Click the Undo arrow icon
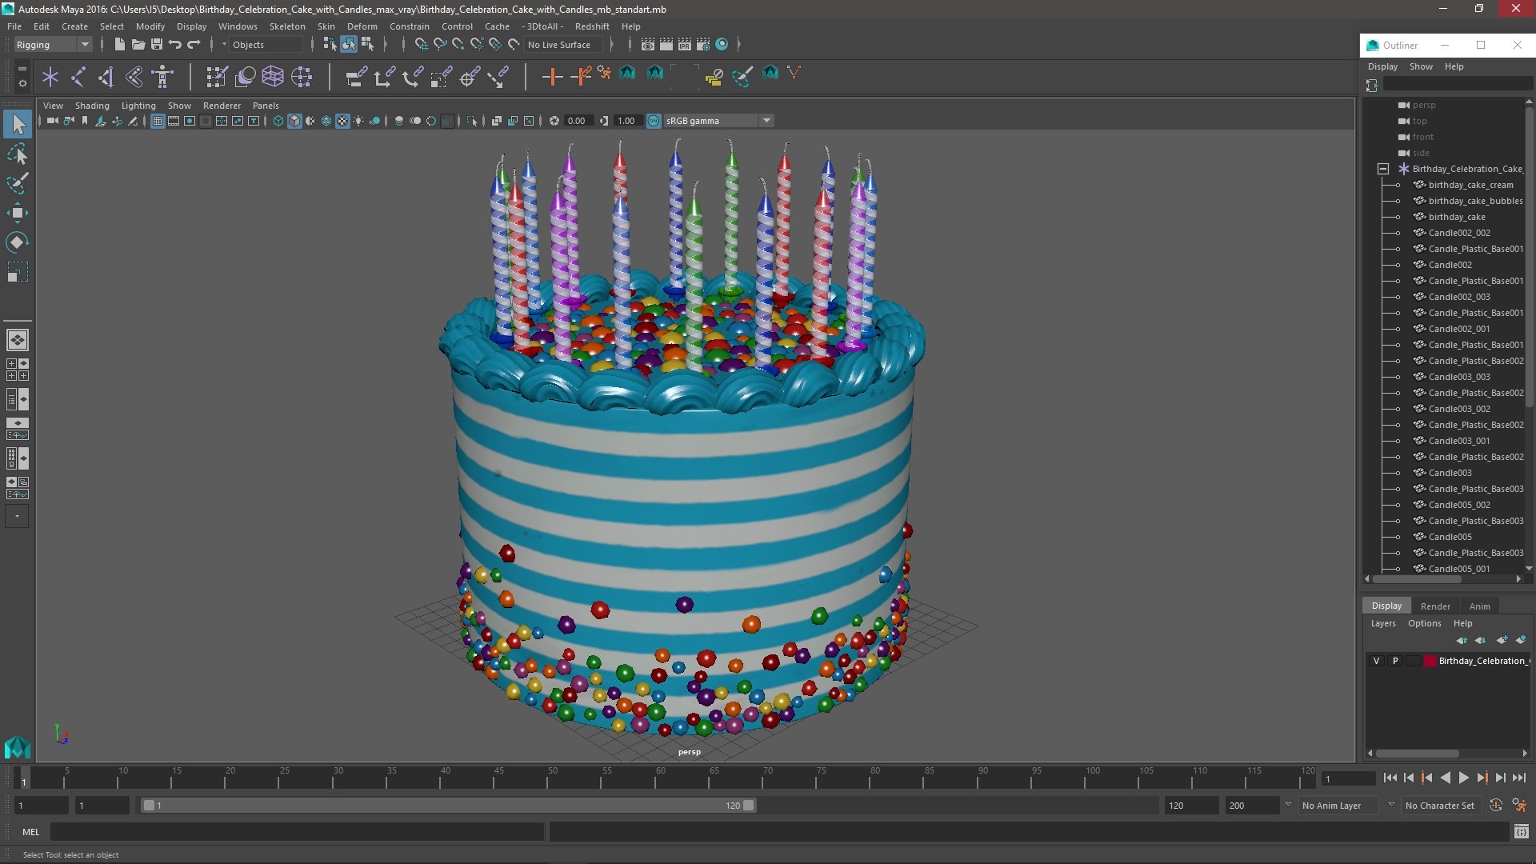Viewport: 1536px width, 864px height. tap(175, 45)
